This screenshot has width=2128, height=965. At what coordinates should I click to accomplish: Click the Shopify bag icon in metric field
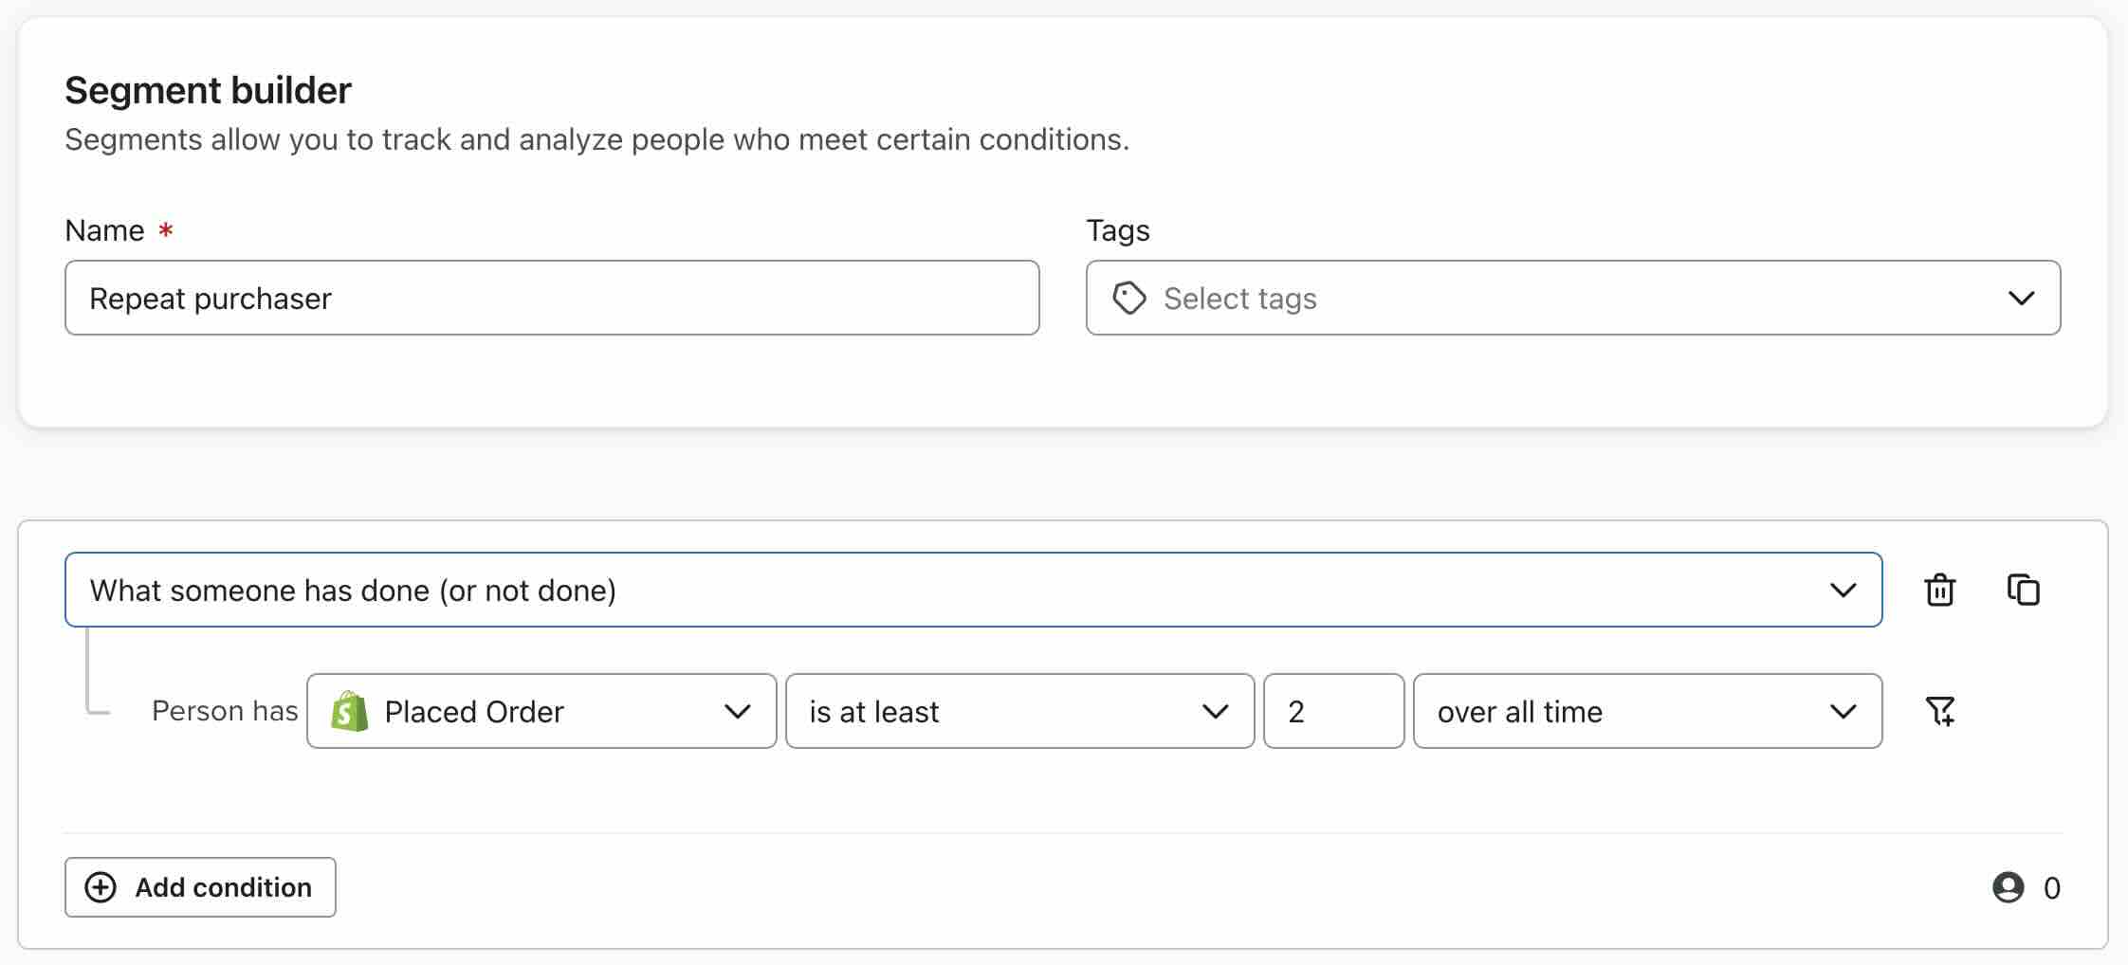pos(350,711)
